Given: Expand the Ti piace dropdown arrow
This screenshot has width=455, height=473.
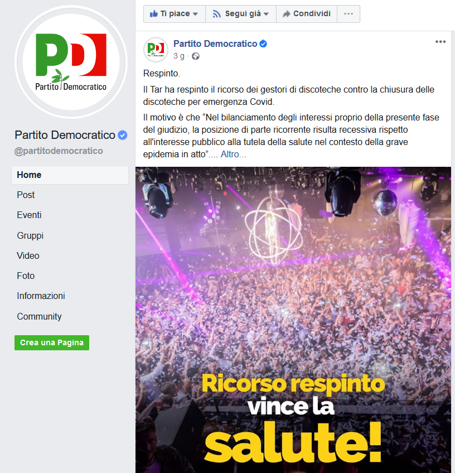Looking at the screenshot, I should (195, 14).
